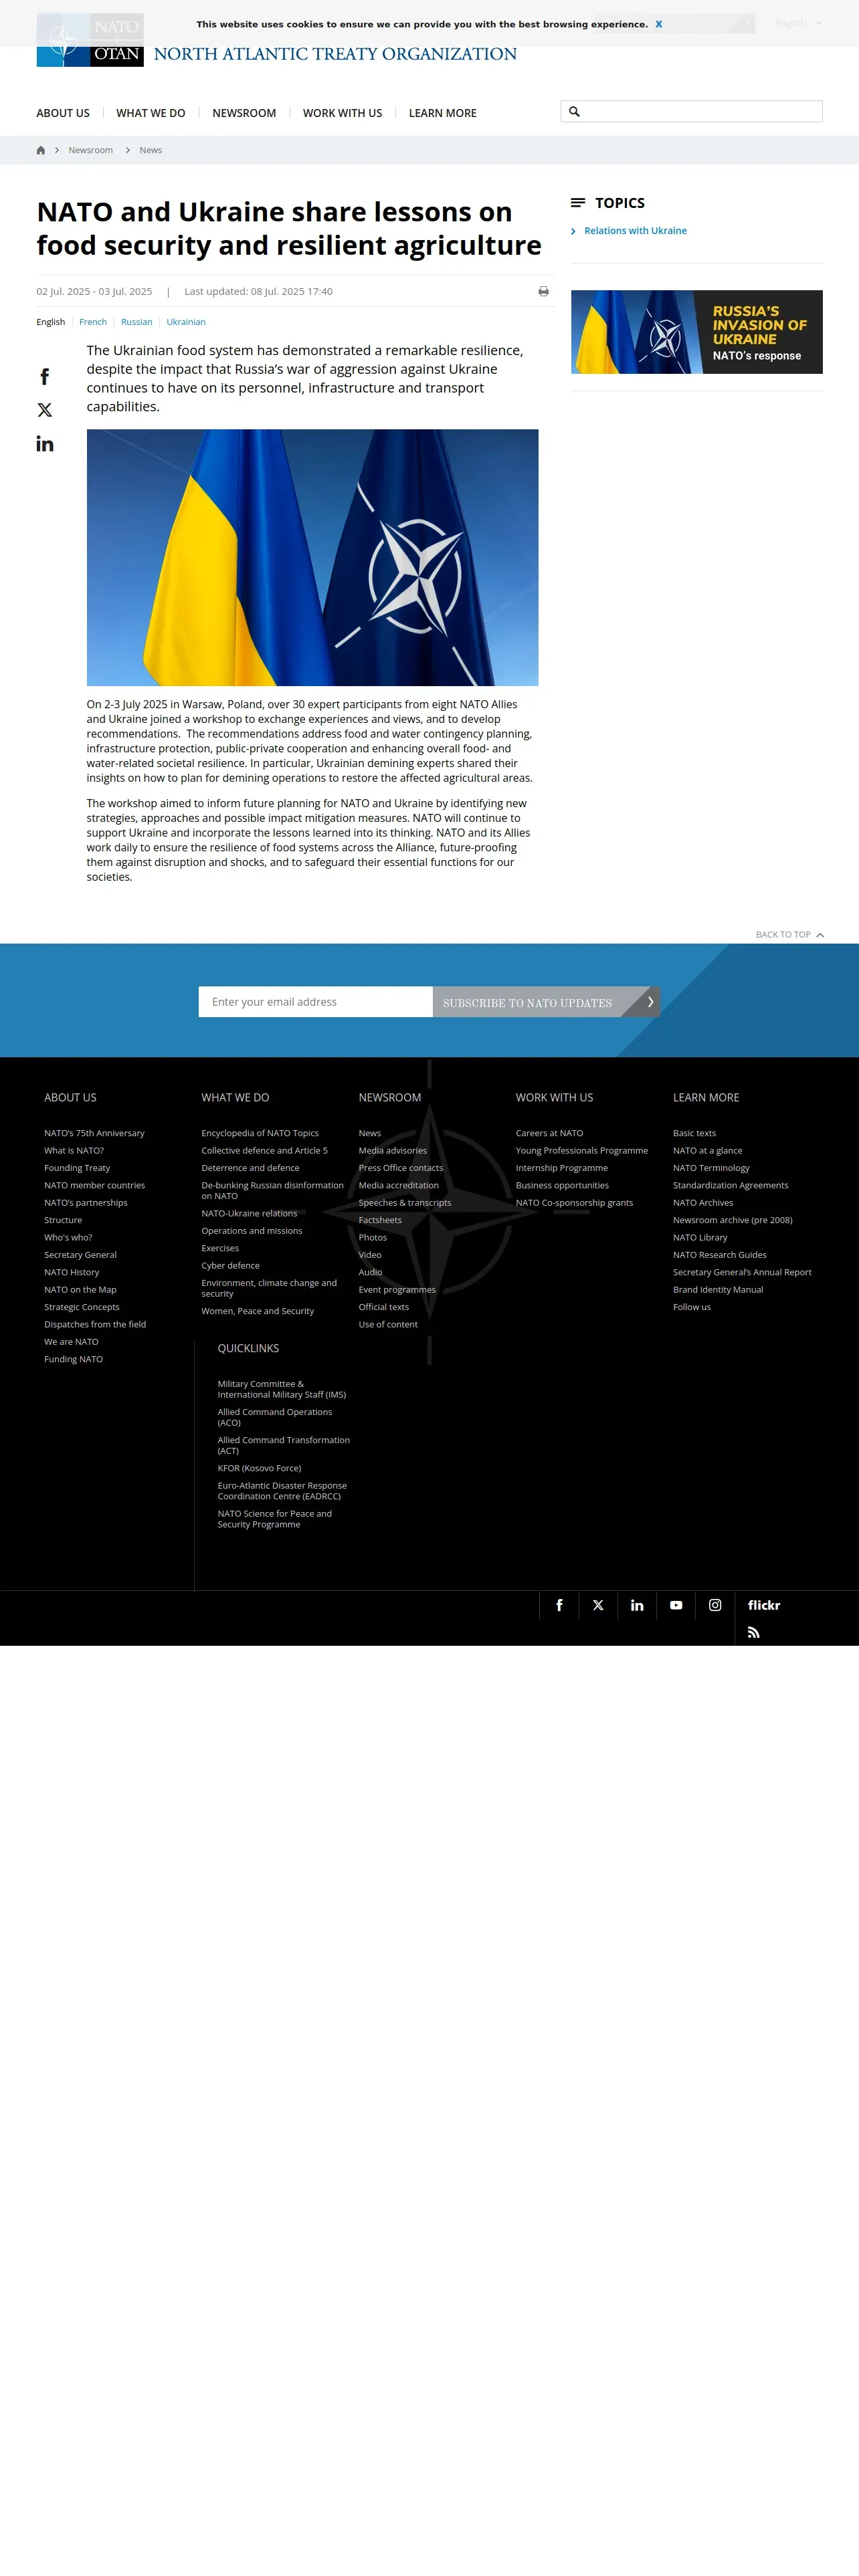Open NATO's X profile from footer
The width and height of the screenshot is (859, 2576).
click(598, 1605)
